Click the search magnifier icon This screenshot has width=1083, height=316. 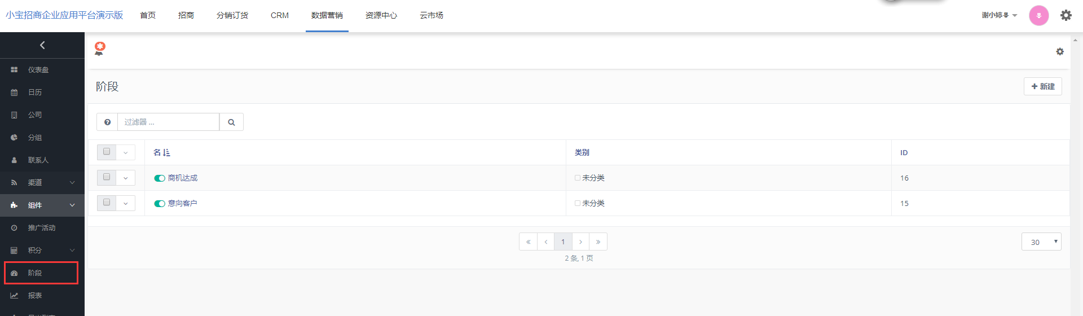click(x=231, y=122)
